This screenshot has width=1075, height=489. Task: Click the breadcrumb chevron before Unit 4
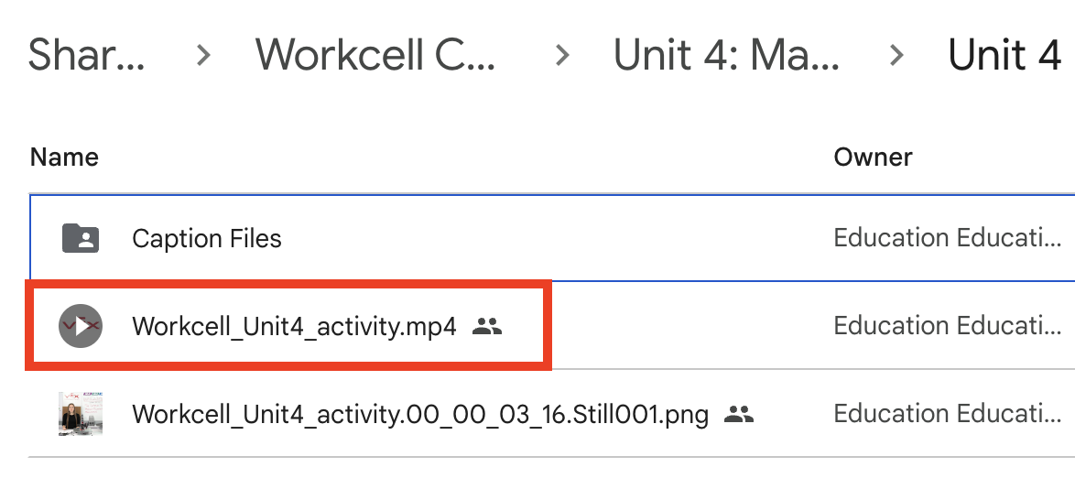click(896, 56)
